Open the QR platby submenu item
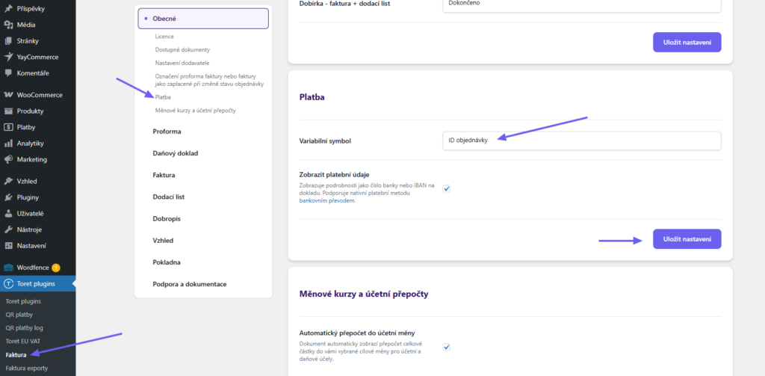Image resolution: width=765 pixels, height=376 pixels. click(19, 315)
